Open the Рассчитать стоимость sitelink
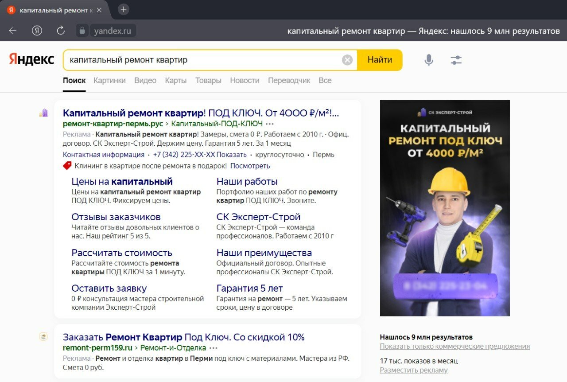Viewport: 567px width, 382px height. (122, 253)
